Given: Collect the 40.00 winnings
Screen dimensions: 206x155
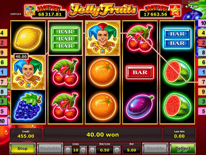Looking at the screenshot, I should pyautogui.click(x=183, y=148).
